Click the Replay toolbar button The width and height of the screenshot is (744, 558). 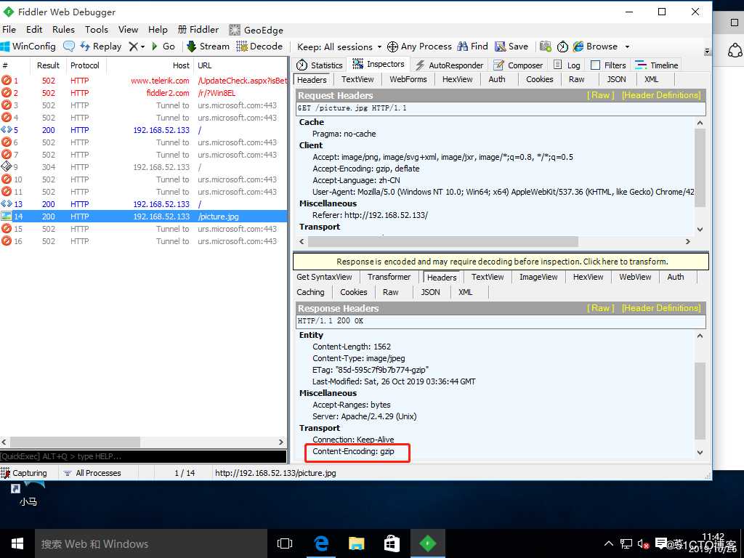pos(101,46)
